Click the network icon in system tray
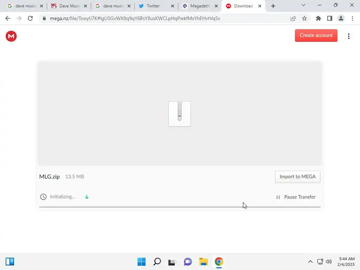This screenshot has width=360, height=270. pyautogui.click(x=320, y=262)
